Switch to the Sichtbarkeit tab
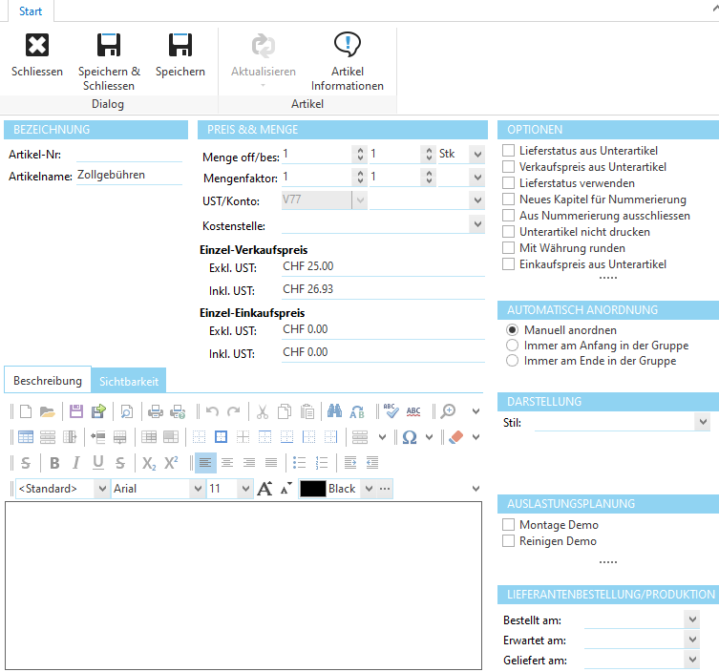 pos(129,381)
